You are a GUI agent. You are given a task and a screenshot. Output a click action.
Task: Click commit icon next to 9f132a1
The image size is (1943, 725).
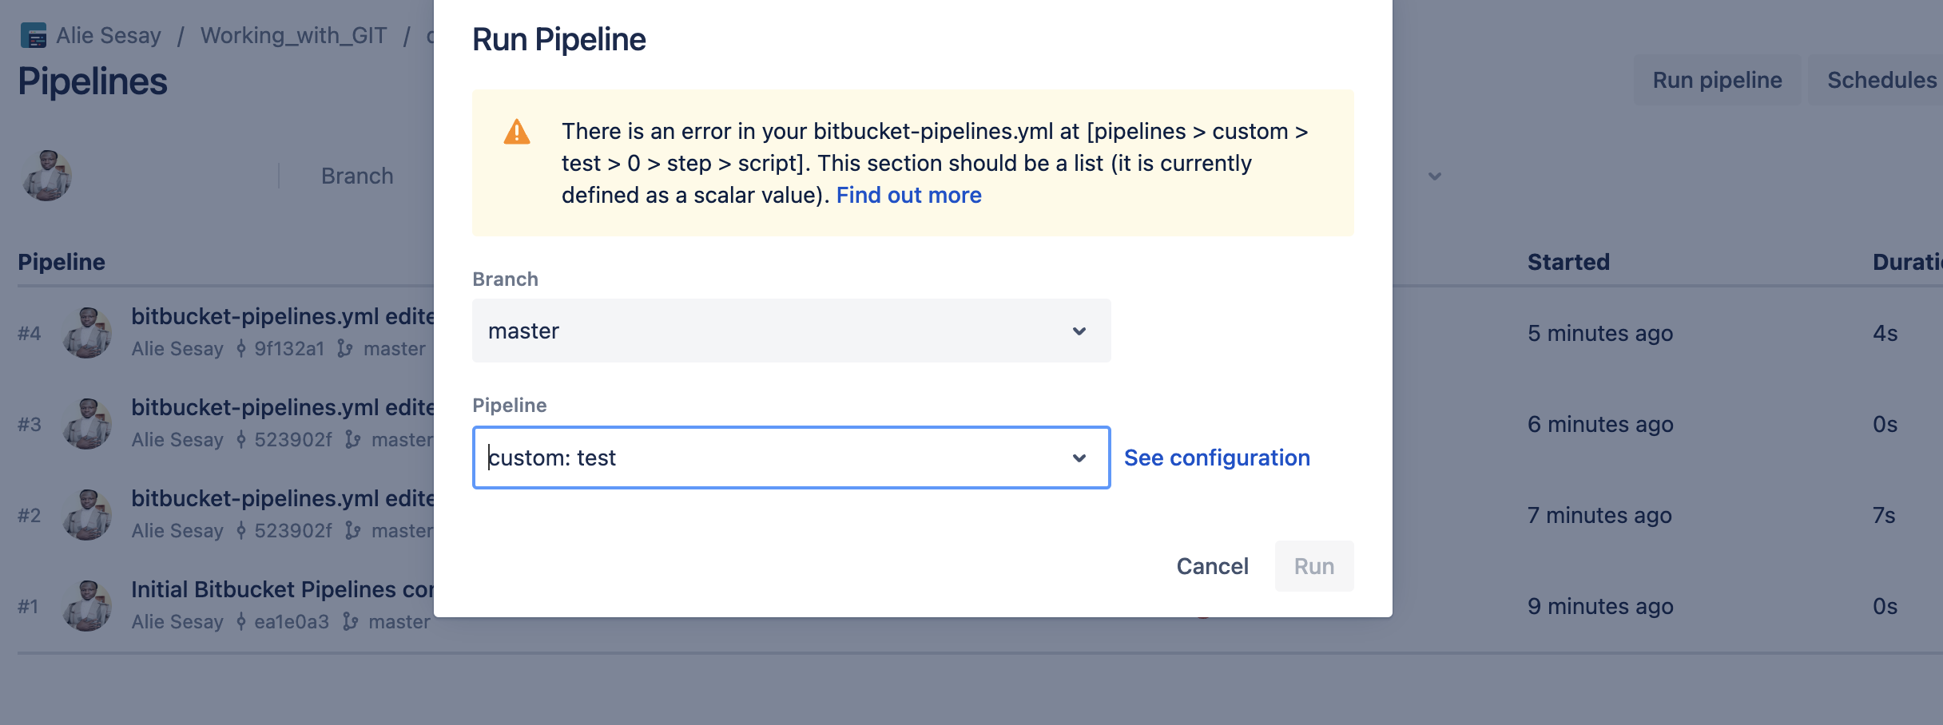pos(240,349)
